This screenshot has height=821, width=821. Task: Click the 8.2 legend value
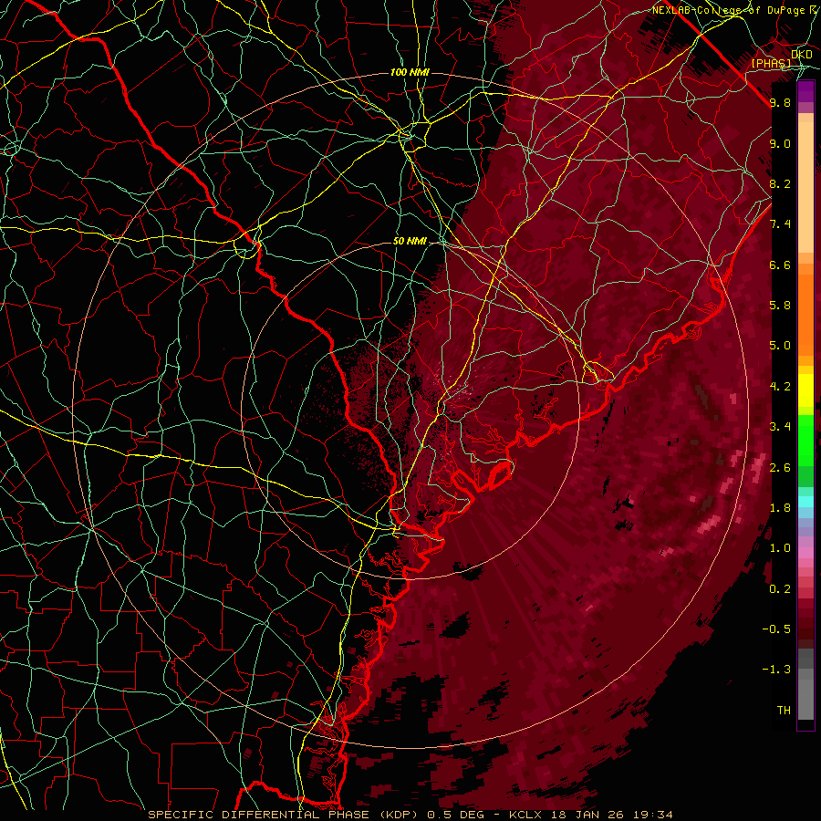pyautogui.click(x=780, y=183)
